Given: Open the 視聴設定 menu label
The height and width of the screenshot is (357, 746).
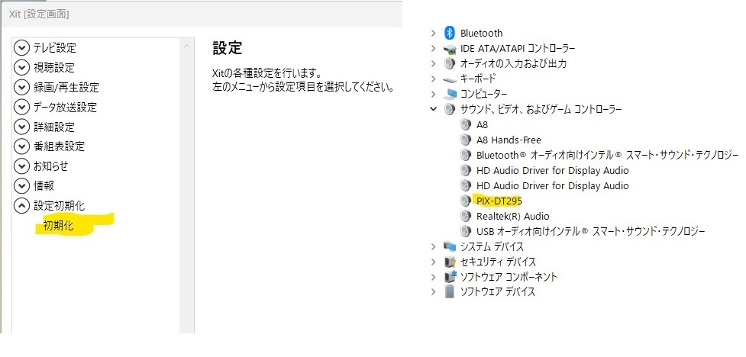Looking at the screenshot, I should [53, 68].
